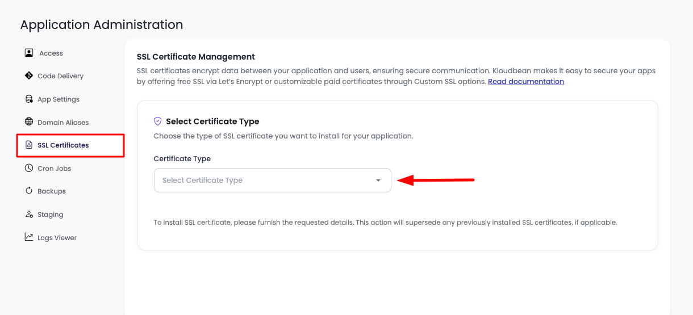Open the Select Certificate Type combo box
The height and width of the screenshot is (315, 693).
tap(272, 180)
